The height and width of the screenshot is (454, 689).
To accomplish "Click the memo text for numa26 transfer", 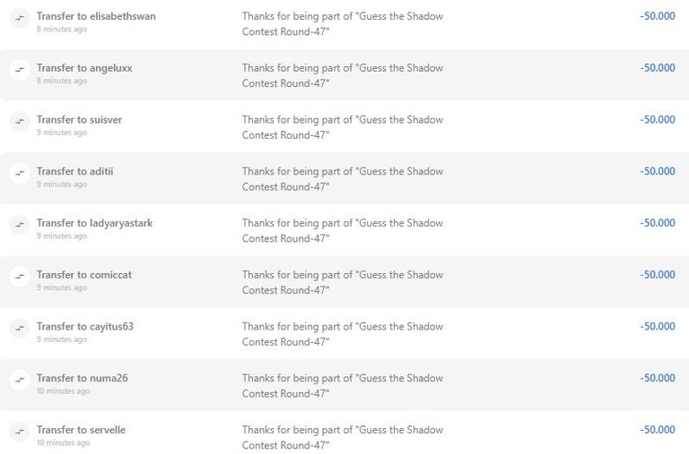I will (343, 386).
